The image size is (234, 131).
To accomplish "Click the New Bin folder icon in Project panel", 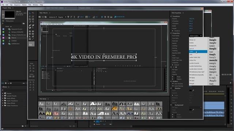I will [23, 23].
